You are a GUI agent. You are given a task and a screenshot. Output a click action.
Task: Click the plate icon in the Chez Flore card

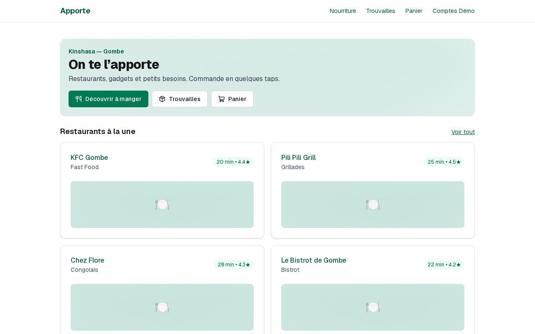click(162, 307)
